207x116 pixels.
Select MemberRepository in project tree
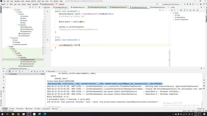point(27,29)
